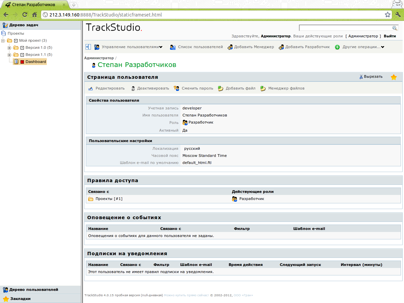Click Разработчик under Действующие роли
Viewport: 404px width, 303px height.
(251, 199)
